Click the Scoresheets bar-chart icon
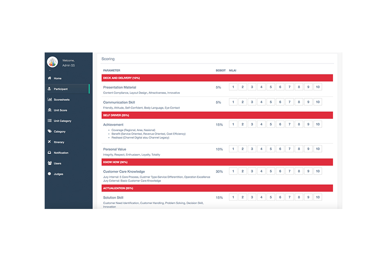 point(50,100)
